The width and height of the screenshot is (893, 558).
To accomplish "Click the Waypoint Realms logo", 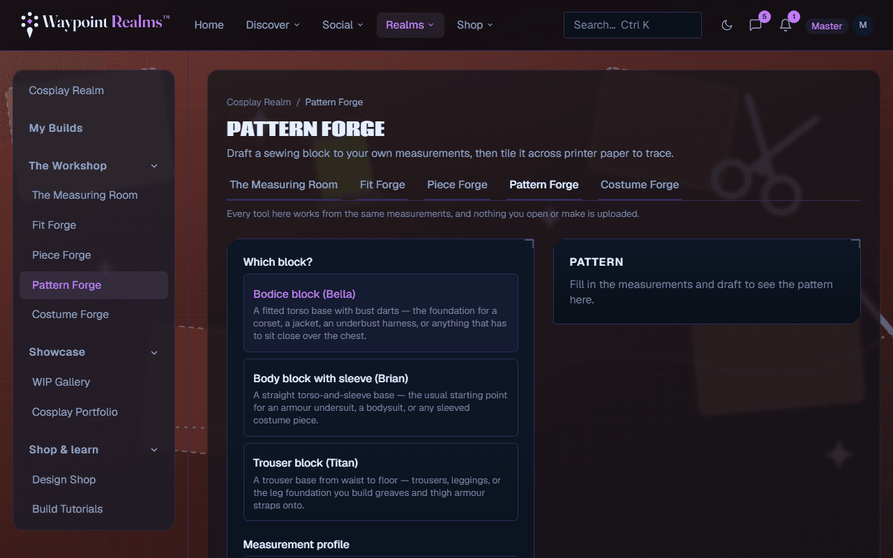I will [x=96, y=24].
